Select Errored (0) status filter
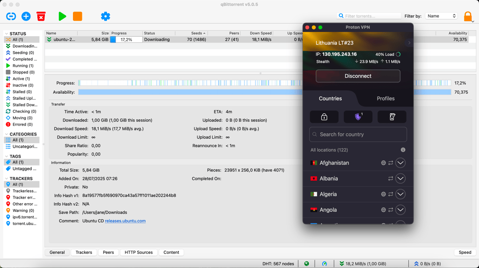The image size is (479, 268). [x=22, y=124]
